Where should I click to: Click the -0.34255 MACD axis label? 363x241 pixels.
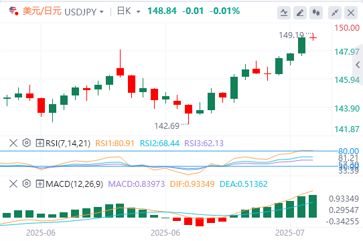click(342, 222)
